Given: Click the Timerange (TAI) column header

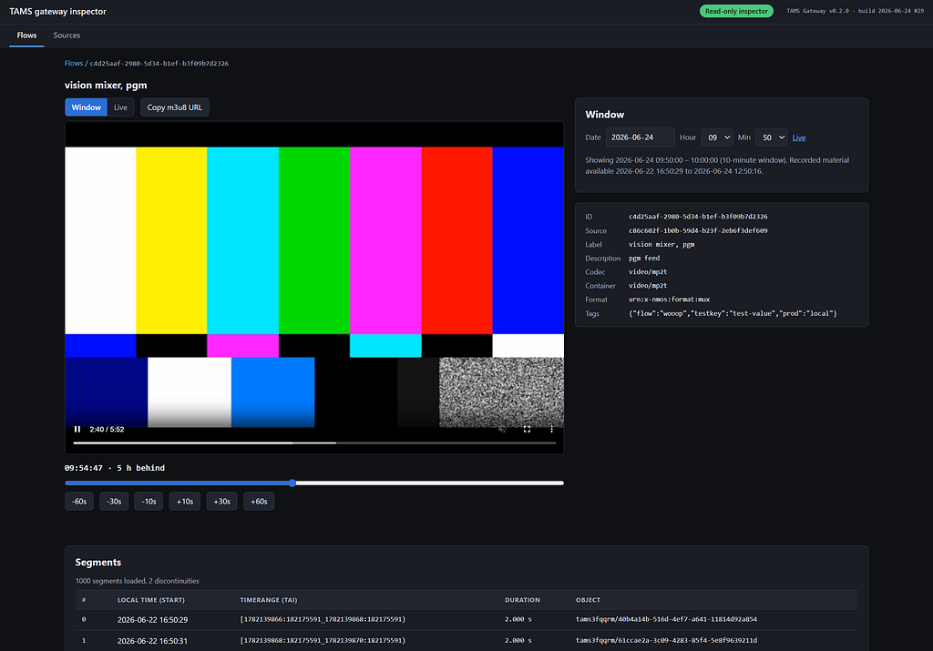Looking at the screenshot, I should pyautogui.click(x=269, y=600).
